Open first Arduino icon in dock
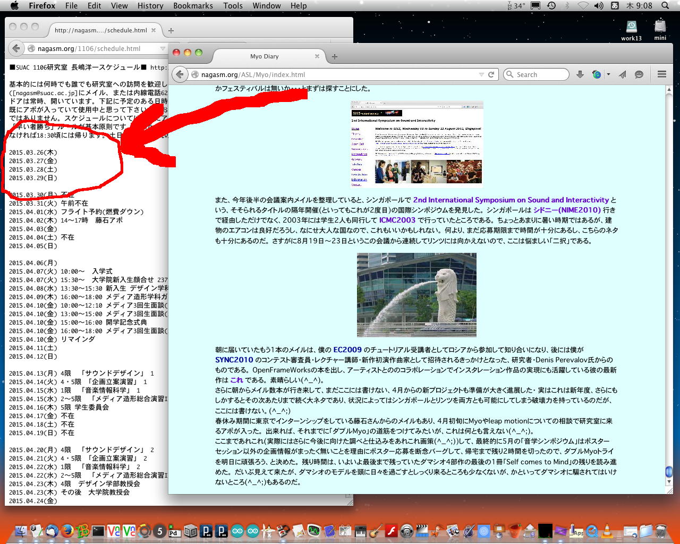The height and width of the screenshot is (544, 680). tap(236, 531)
